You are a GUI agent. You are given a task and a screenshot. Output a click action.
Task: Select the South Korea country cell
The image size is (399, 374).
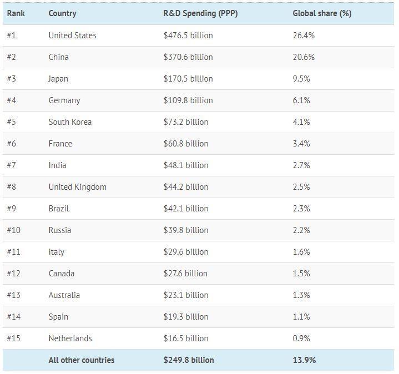tap(70, 122)
